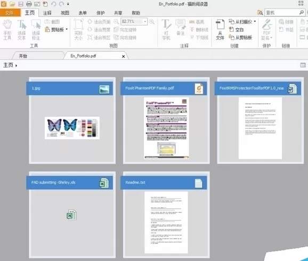Click the Word icon in FoxitRMSProtectionTool header

coord(292,89)
